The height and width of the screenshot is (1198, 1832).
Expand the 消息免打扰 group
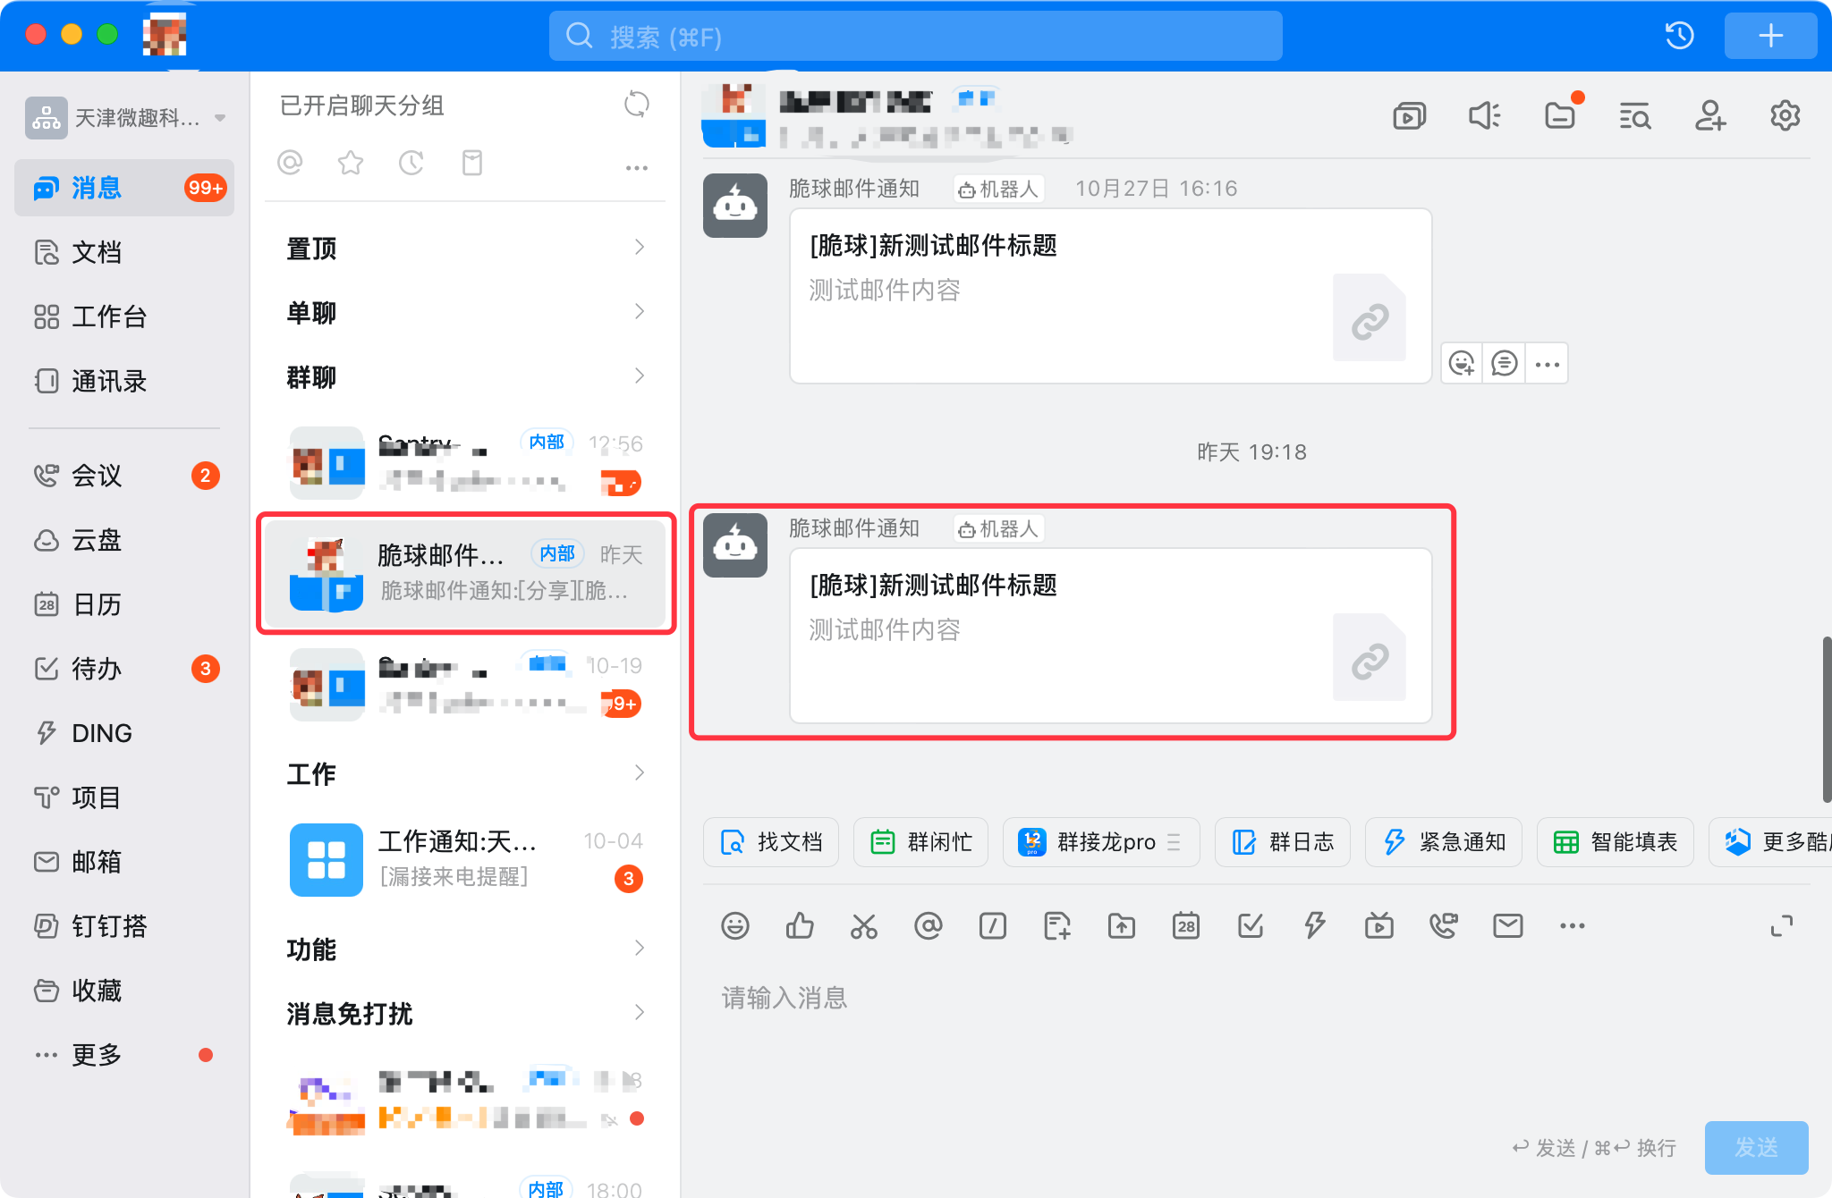[465, 1013]
